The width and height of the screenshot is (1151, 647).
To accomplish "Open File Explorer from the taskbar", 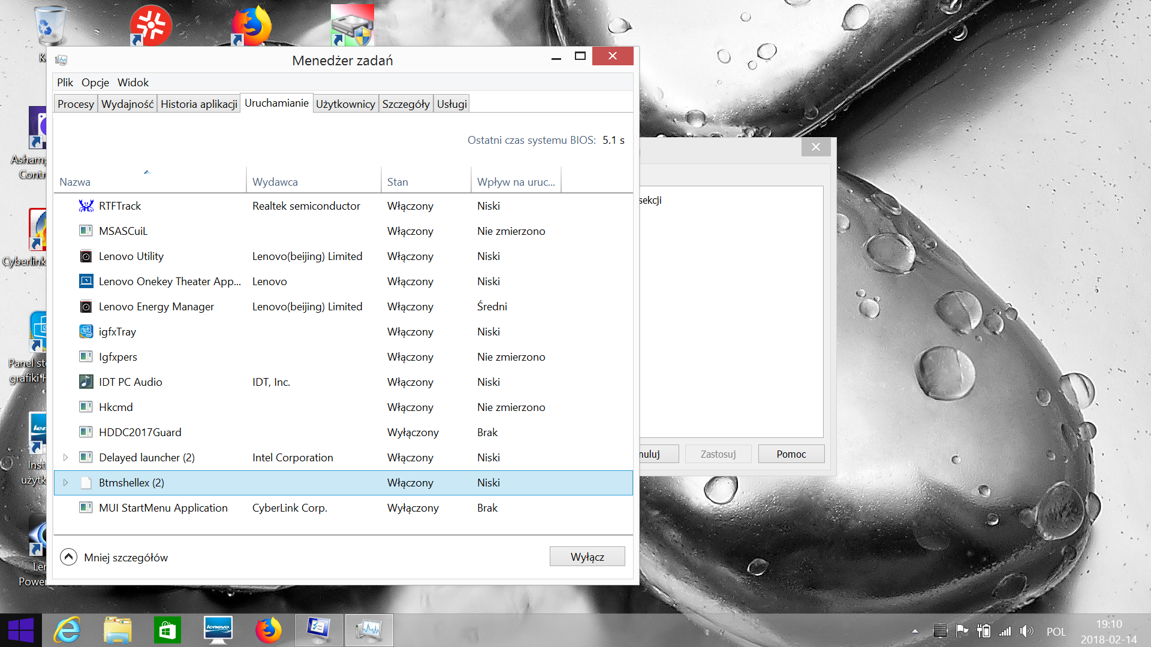I will click(117, 630).
